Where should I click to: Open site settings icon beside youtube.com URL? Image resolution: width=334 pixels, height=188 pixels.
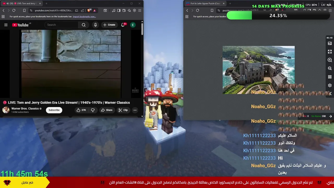31,10
